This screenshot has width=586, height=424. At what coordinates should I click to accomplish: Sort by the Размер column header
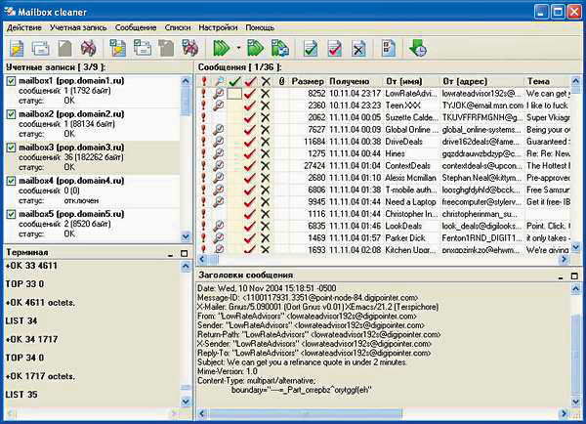point(308,81)
